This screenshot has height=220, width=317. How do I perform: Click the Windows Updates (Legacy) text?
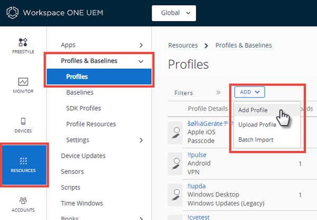[x=226, y=203]
